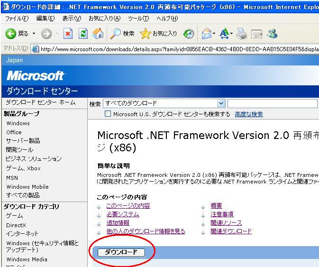
Task: Select ビジネス ソリューション in sidebar
Action: point(33,159)
